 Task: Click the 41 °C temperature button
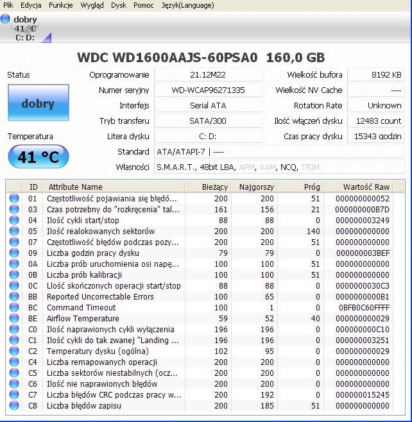point(39,156)
